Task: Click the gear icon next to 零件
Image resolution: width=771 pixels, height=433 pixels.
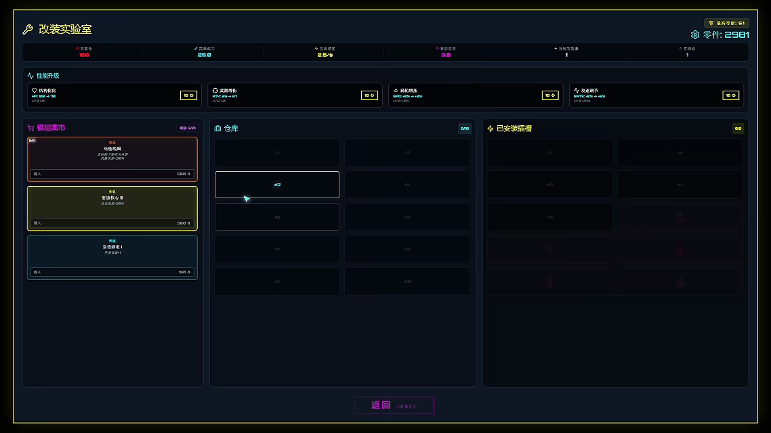Action: click(x=695, y=35)
